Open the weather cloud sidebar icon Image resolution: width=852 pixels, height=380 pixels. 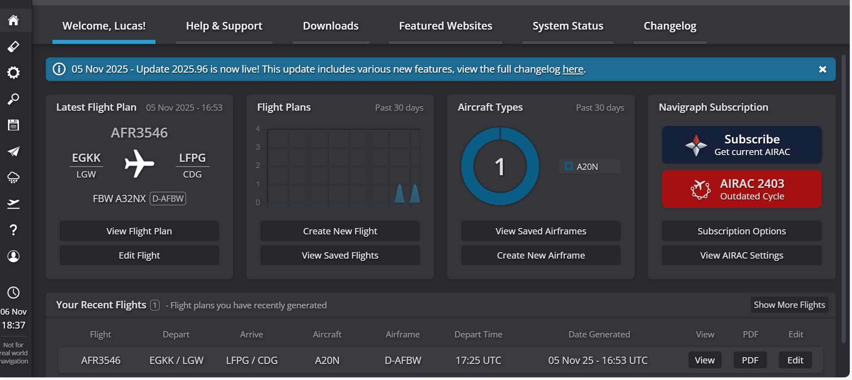(x=13, y=177)
